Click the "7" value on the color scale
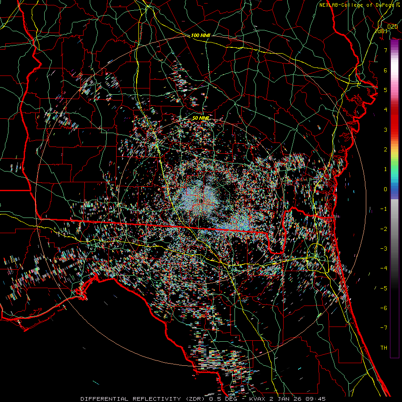The image size is (402, 402). (x=385, y=50)
